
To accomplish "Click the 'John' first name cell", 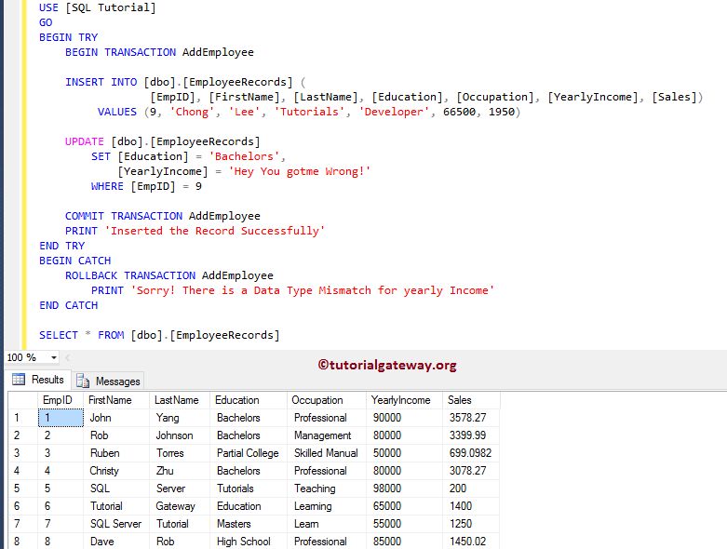I will [x=116, y=418].
